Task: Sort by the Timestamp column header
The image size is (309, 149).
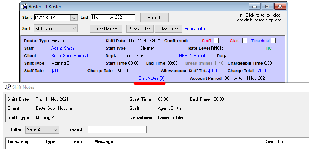Action: [x=18, y=141]
